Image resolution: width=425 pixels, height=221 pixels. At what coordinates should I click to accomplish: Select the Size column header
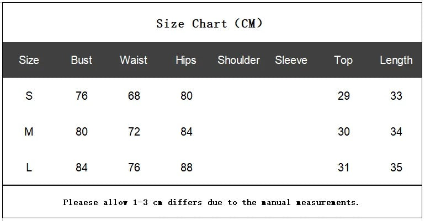(29, 60)
